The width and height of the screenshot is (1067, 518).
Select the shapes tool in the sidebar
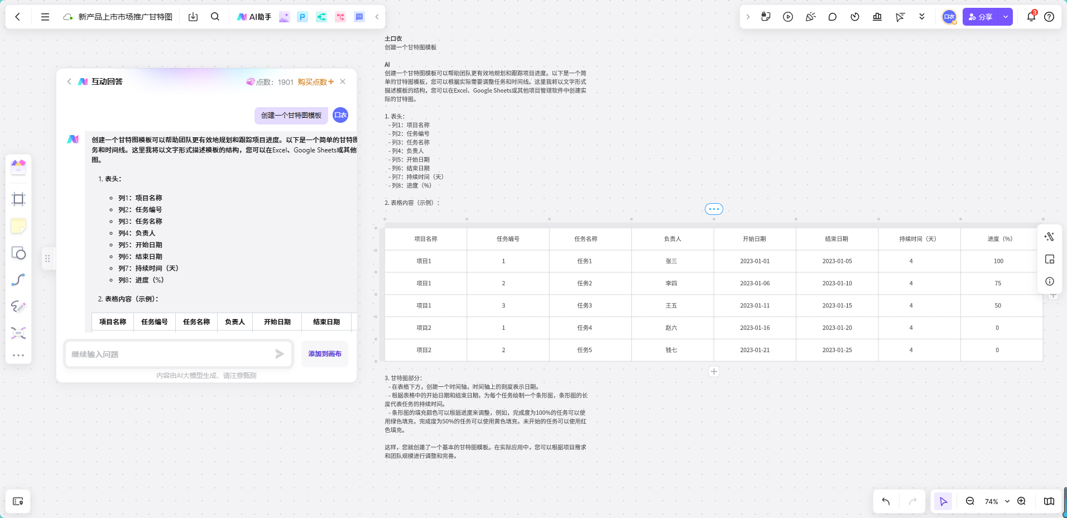tap(18, 253)
